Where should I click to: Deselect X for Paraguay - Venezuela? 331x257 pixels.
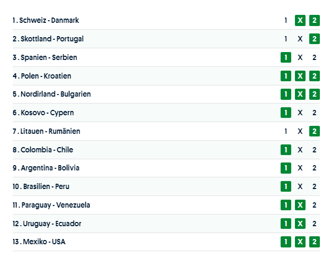(x=300, y=205)
